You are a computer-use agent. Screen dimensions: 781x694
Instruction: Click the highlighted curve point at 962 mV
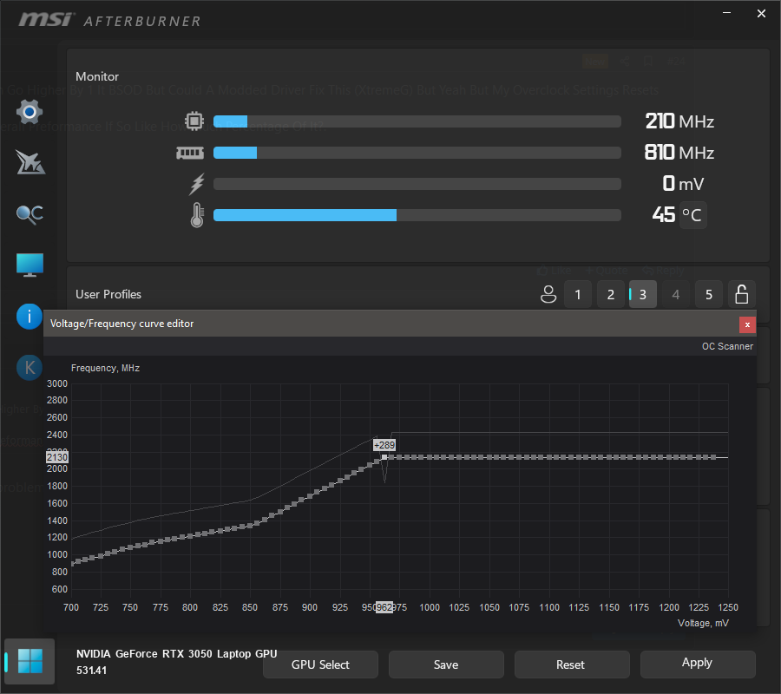[384, 457]
